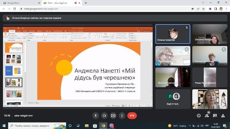This screenshot has height=129, width=230.
Task: Open weather widget showing 16°C Sunny
Action: point(177,126)
